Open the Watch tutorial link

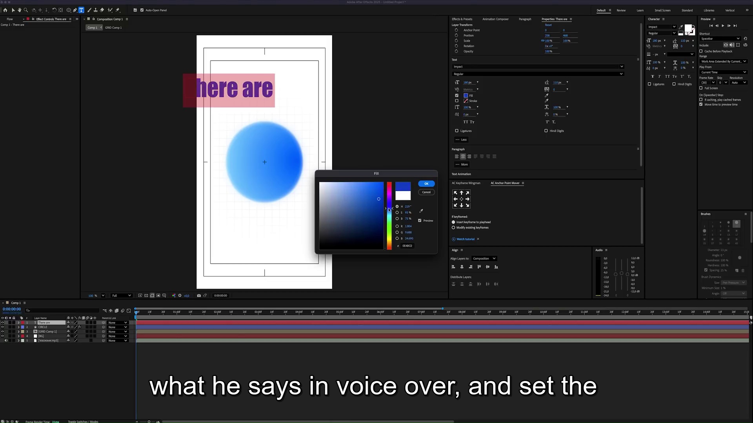click(x=465, y=239)
